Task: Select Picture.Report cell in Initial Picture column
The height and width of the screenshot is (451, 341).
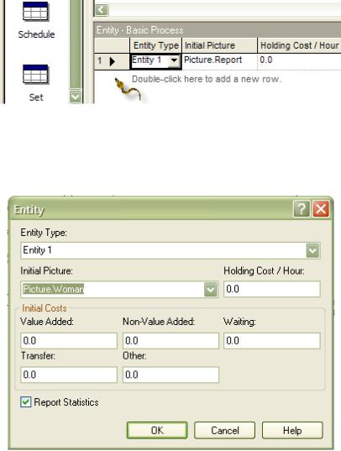Action: point(219,60)
